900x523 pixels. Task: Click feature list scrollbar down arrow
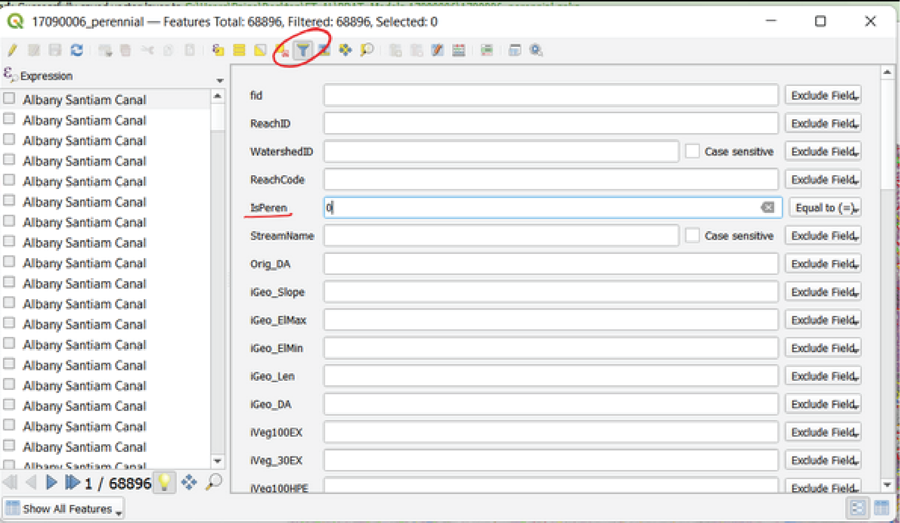point(217,461)
